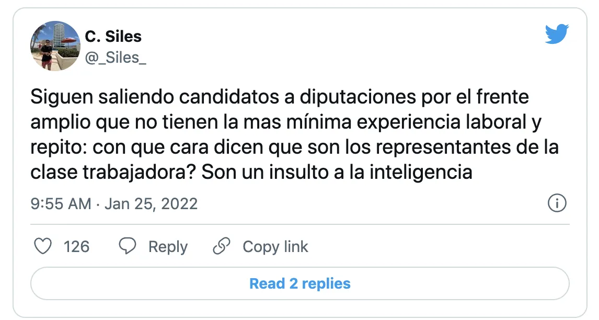
Task: Click the tweet line starting with "repito:"
Action: (294, 147)
